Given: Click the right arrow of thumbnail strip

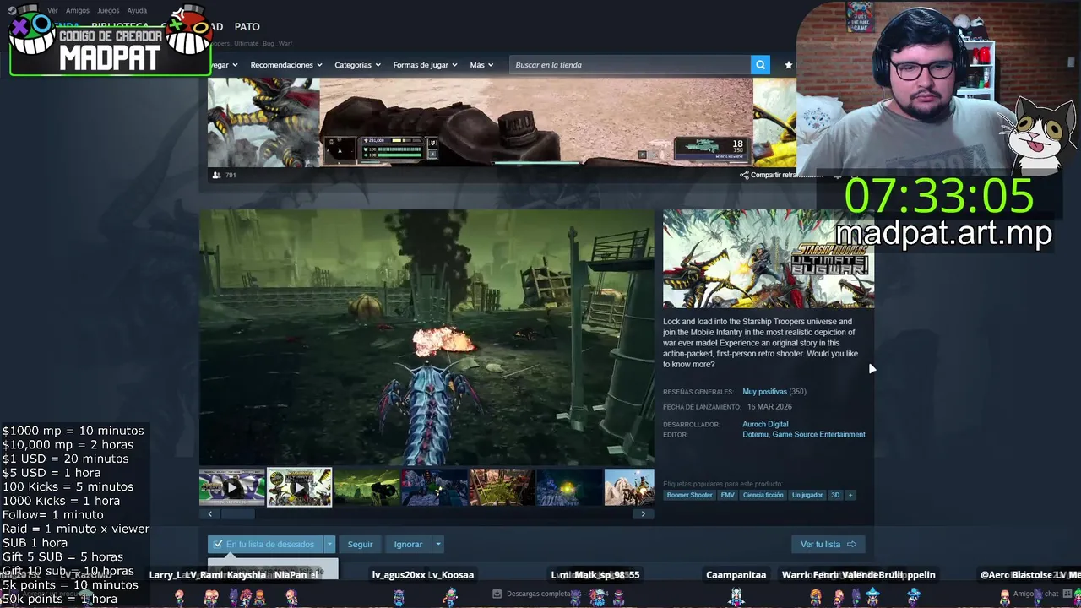Looking at the screenshot, I should tap(644, 513).
